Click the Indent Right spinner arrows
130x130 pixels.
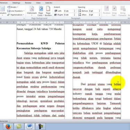coord(75,15)
